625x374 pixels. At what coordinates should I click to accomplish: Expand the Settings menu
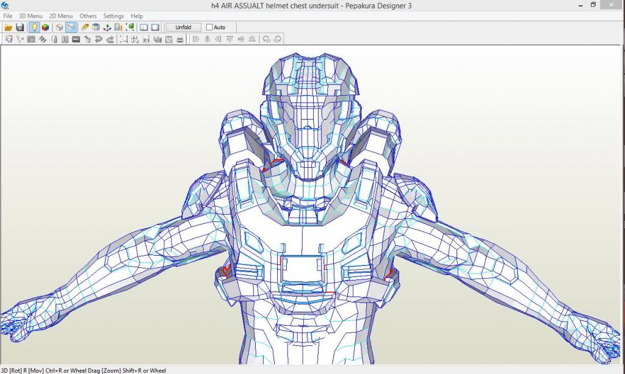pos(114,16)
